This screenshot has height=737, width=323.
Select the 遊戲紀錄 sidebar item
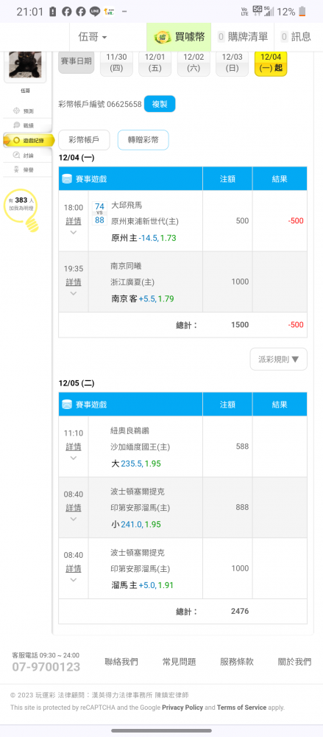click(x=29, y=140)
